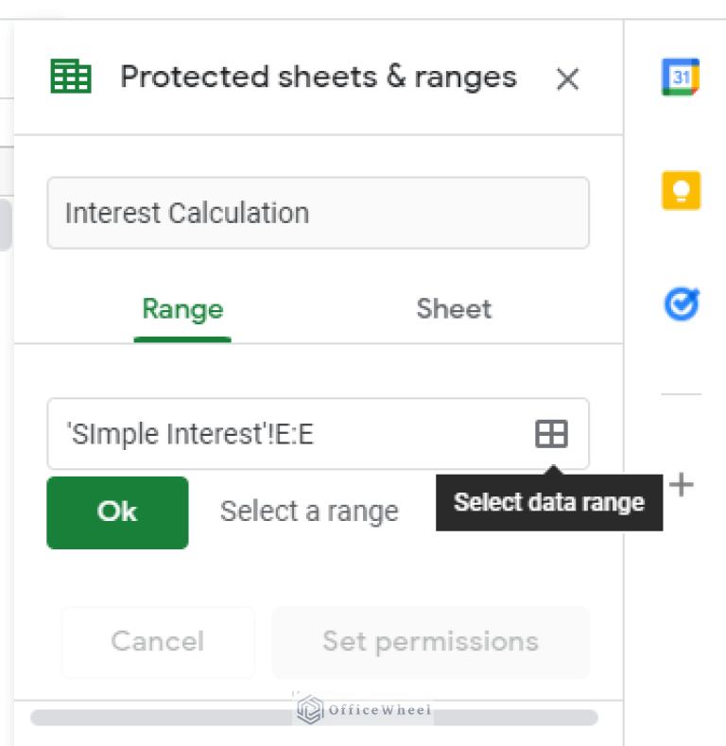The height and width of the screenshot is (746, 726).
Task: Click the Set permissions button
Action: point(430,641)
